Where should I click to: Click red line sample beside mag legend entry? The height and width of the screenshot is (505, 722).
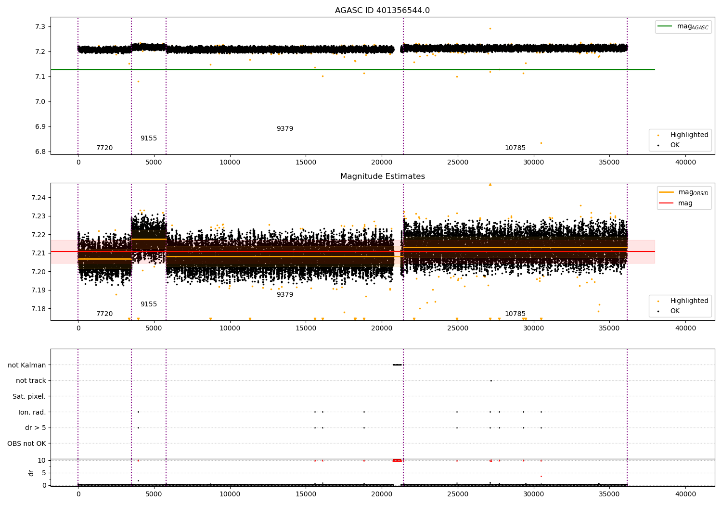pos(666,203)
